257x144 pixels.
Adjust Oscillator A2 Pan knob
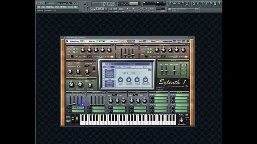click(x=183, y=50)
